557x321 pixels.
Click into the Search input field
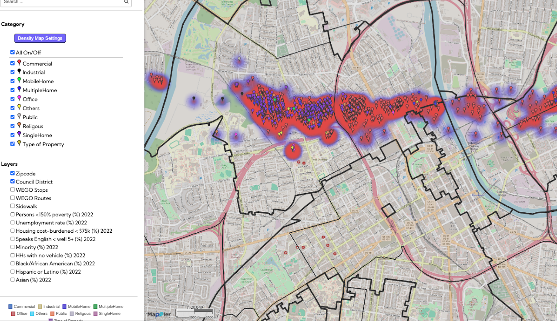pos(61,2)
